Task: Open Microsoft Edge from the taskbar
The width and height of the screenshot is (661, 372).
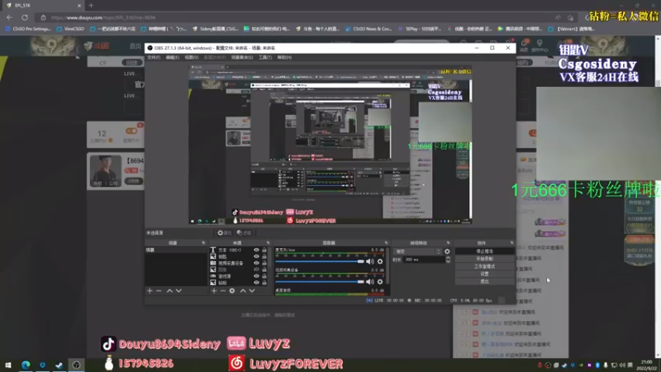Action: pos(26,365)
